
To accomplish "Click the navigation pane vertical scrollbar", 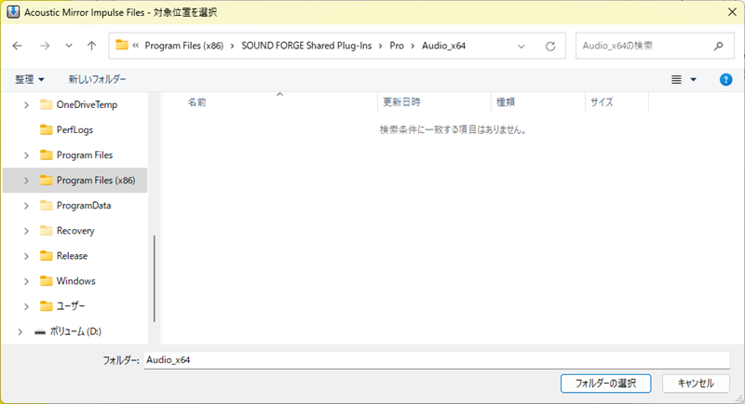I will pos(154,279).
